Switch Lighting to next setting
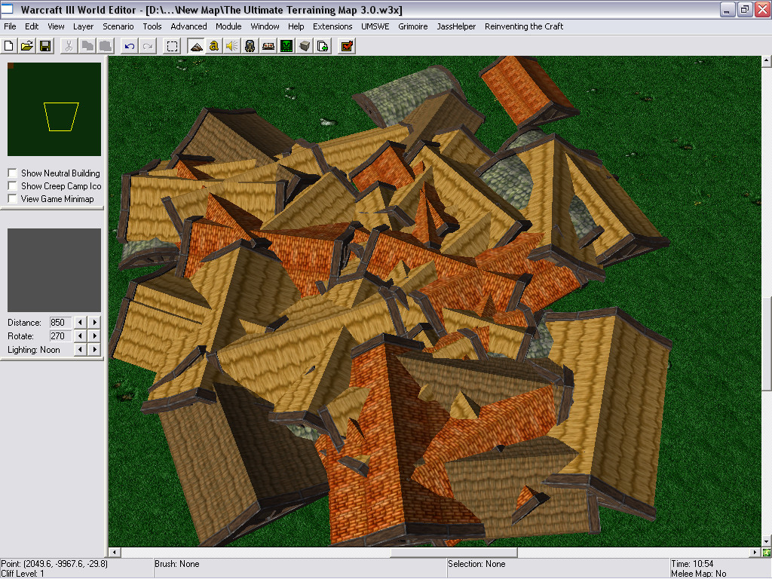This screenshot has width=772, height=579. pos(94,350)
